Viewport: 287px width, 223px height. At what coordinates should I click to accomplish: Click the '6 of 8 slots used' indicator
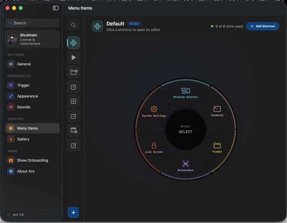[227, 26]
